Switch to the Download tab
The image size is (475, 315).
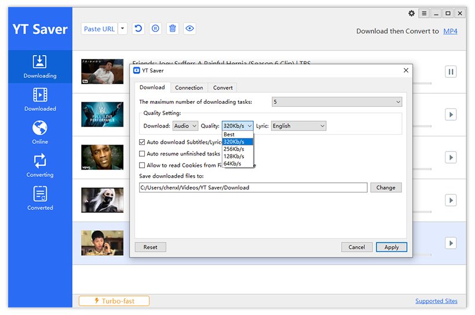[x=152, y=88]
